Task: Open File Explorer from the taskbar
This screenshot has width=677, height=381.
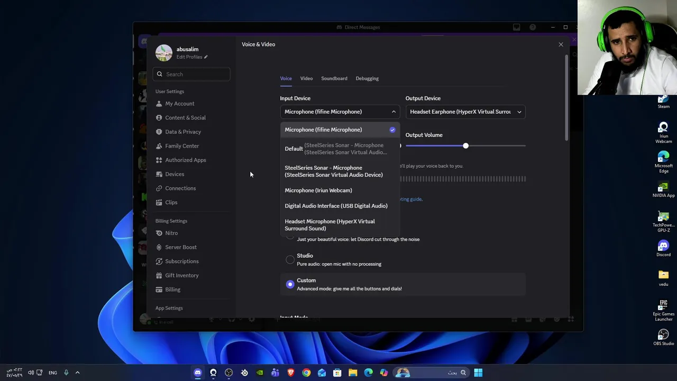Action: pyautogui.click(x=353, y=373)
